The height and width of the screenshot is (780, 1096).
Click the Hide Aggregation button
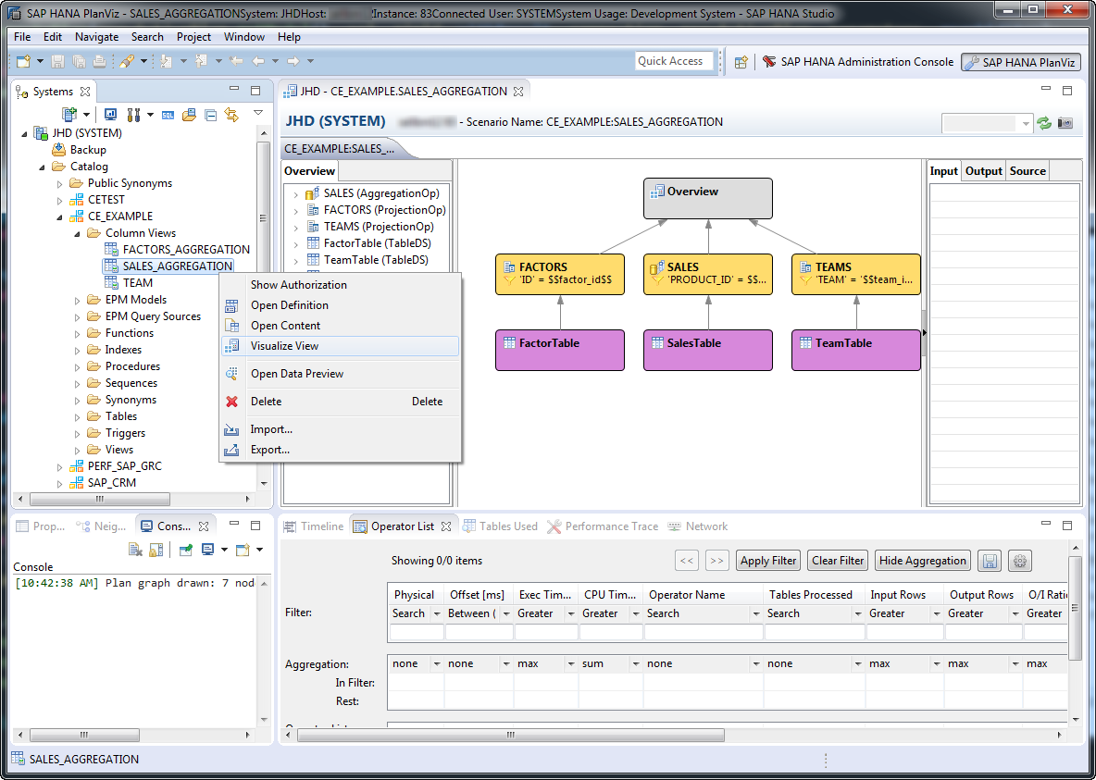(922, 560)
